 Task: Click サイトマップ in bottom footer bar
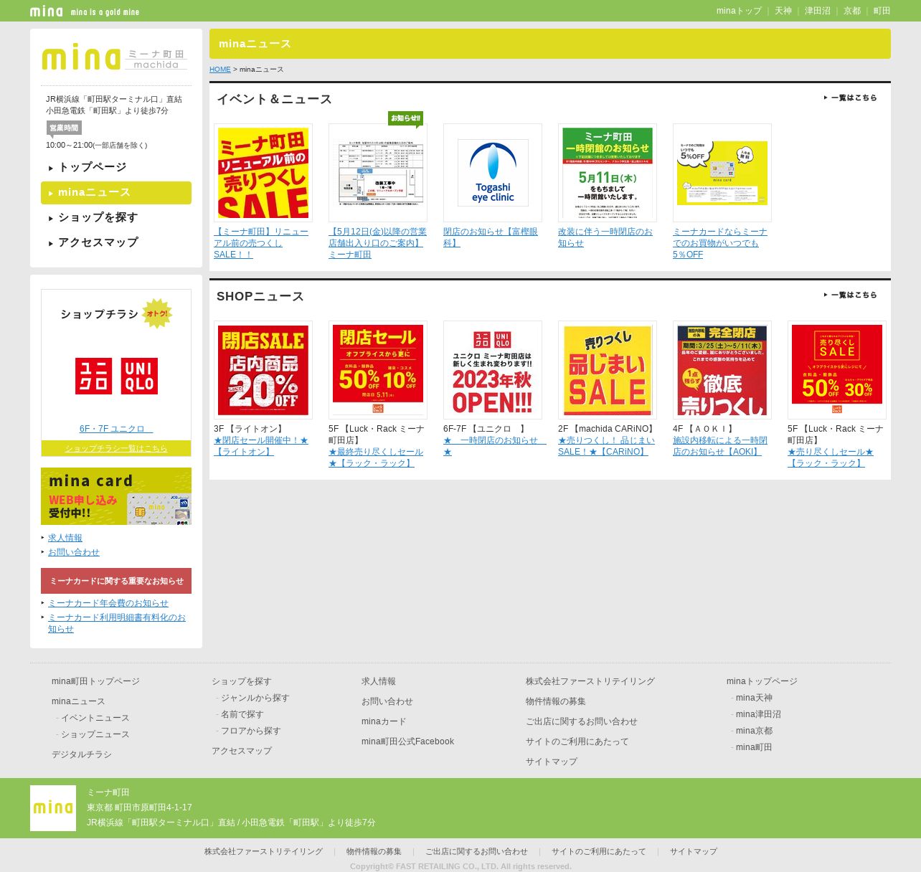(694, 852)
